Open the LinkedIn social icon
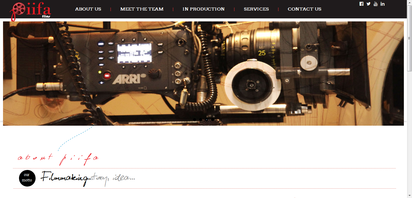Viewport: 412px width, 198px height. [x=382, y=4]
